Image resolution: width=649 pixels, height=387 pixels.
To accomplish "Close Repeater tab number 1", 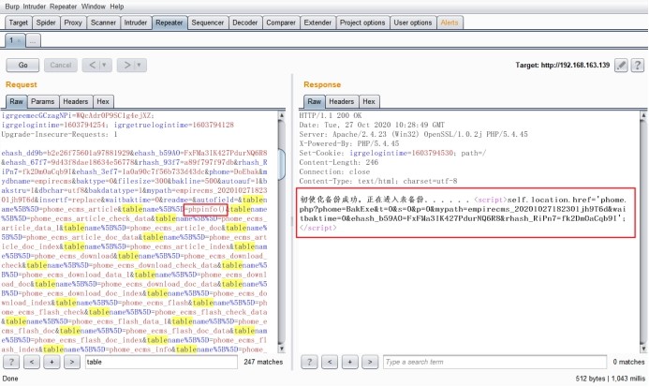I will 19,40.
